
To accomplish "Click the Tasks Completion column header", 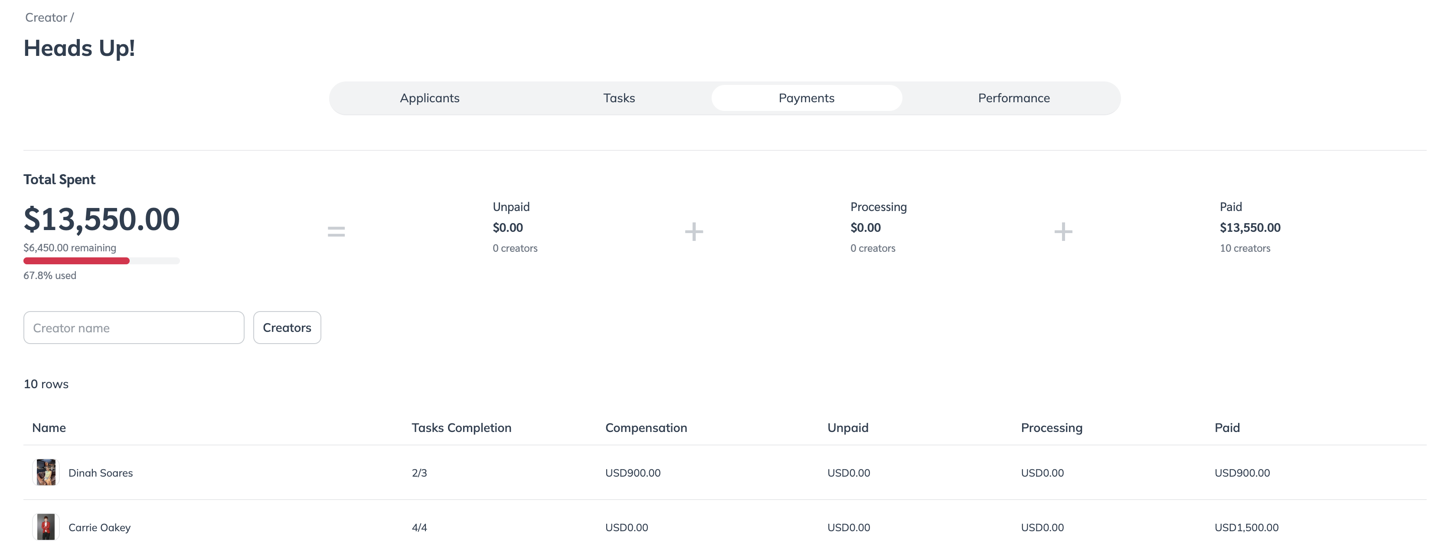I will coord(461,428).
